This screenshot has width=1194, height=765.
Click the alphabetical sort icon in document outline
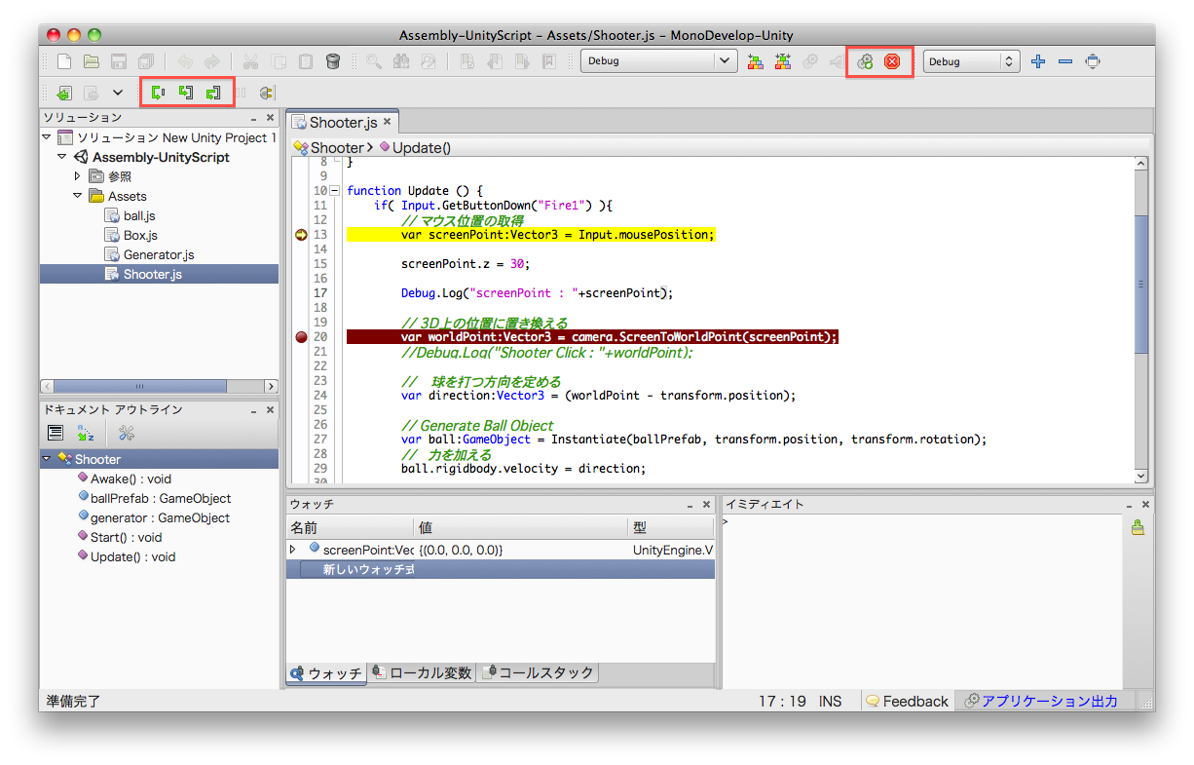coord(86,434)
